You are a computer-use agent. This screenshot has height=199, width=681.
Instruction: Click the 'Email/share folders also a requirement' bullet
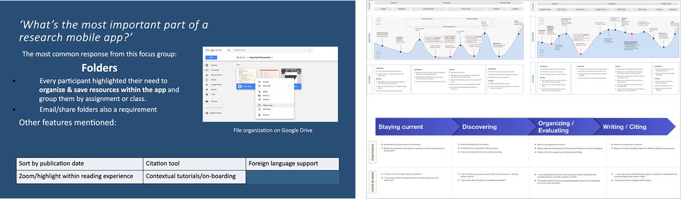tap(98, 109)
